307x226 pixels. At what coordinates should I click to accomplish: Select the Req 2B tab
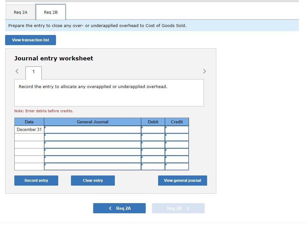[51, 12]
